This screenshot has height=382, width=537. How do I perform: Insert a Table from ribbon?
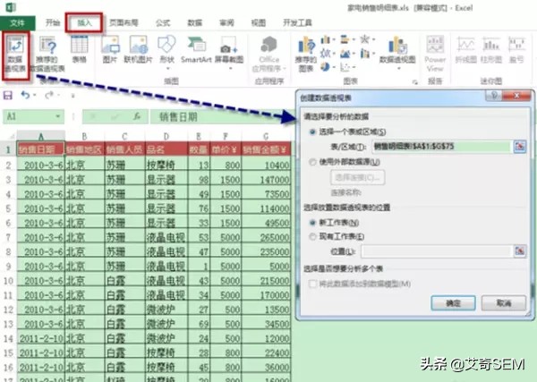(79, 49)
